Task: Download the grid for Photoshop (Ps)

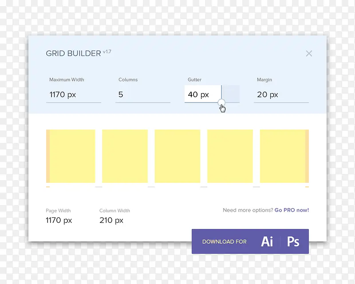Action: click(293, 241)
